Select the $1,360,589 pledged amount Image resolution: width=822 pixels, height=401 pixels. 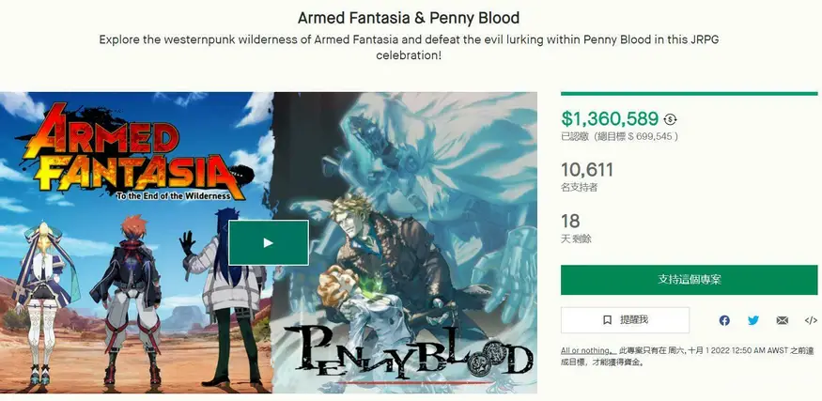(x=610, y=119)
